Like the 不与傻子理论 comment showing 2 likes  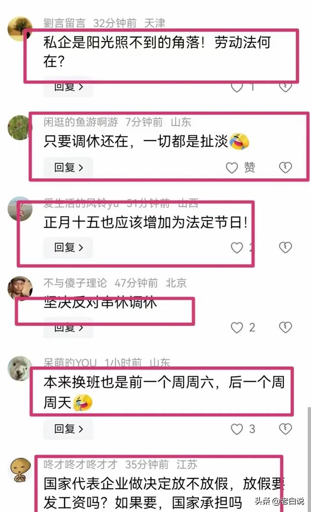237,328
